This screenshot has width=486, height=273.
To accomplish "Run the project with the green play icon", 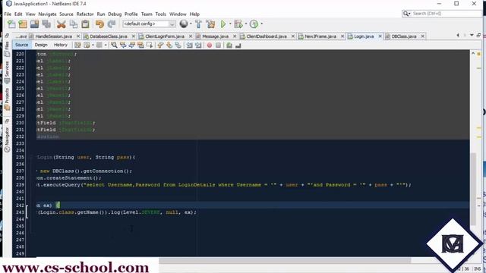I will pos(222,24).
